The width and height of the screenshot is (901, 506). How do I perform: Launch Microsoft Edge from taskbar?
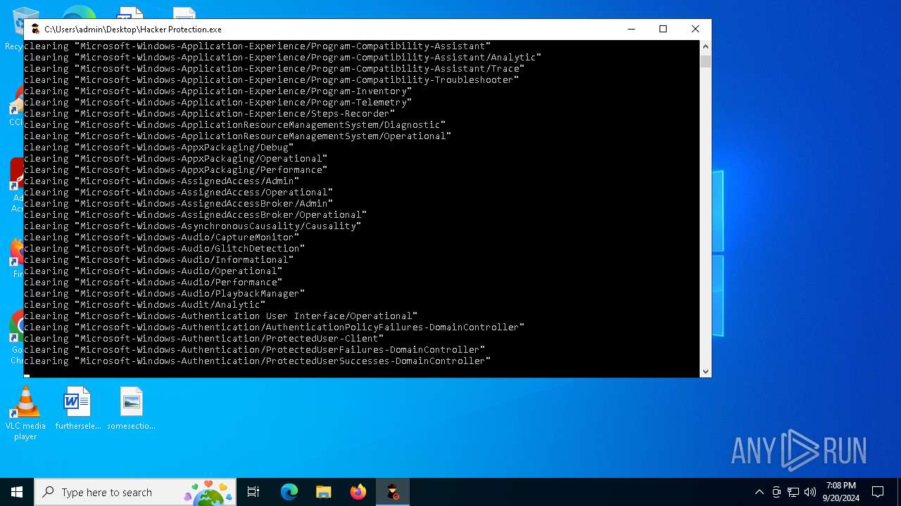click(x=289, y=492)
